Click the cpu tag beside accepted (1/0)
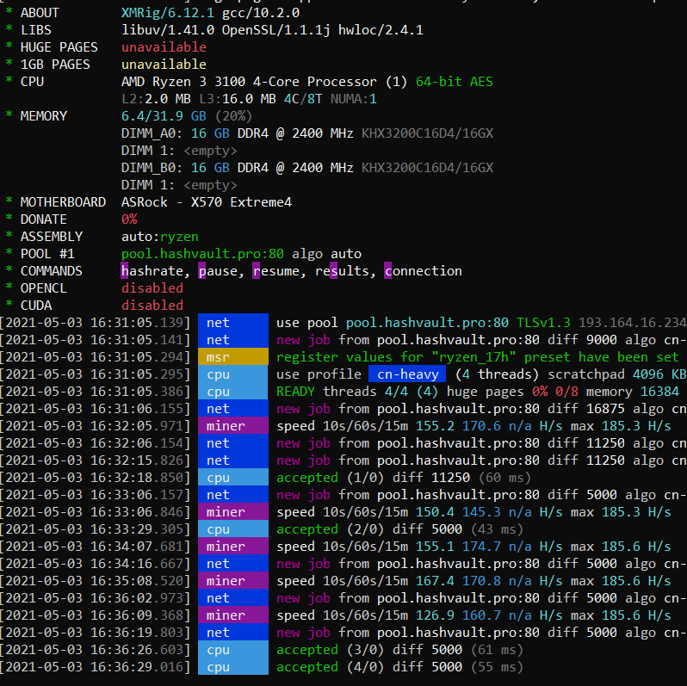Image resolution: width=687 pixels, height=686 pixels. (x=232, y=477)
